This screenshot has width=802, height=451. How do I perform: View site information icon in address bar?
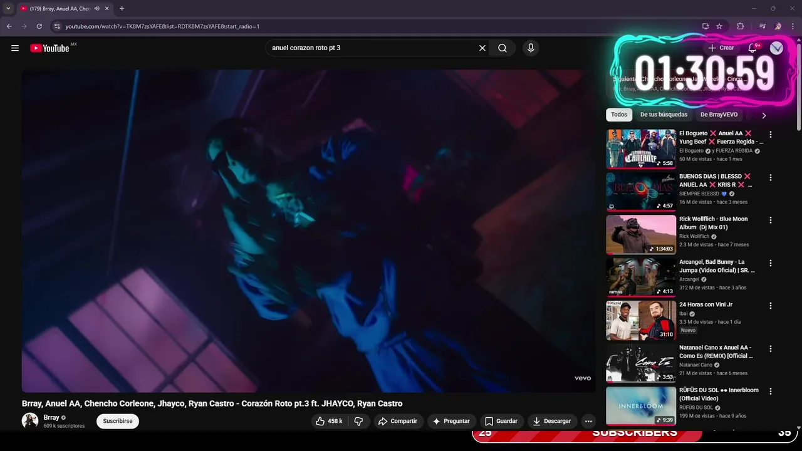click(x=57, y=26)
